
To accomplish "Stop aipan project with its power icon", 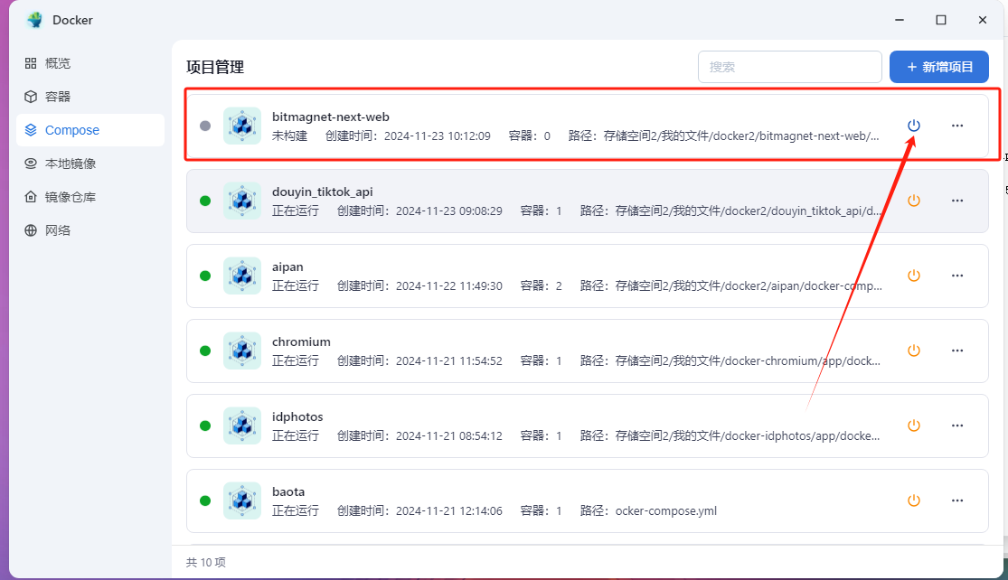I will click(x=913, y=276).
